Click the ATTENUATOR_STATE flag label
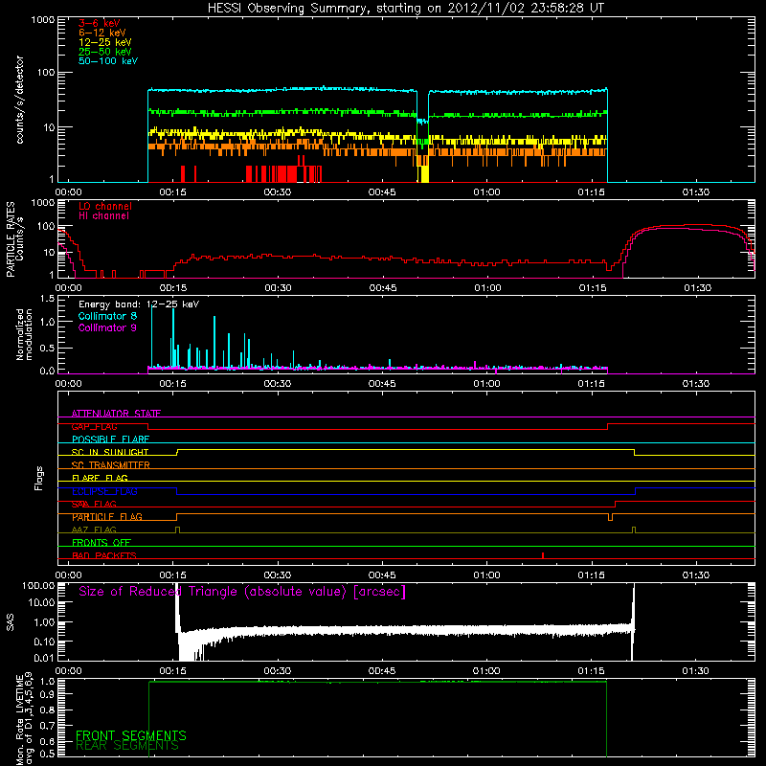 [116, 414]
